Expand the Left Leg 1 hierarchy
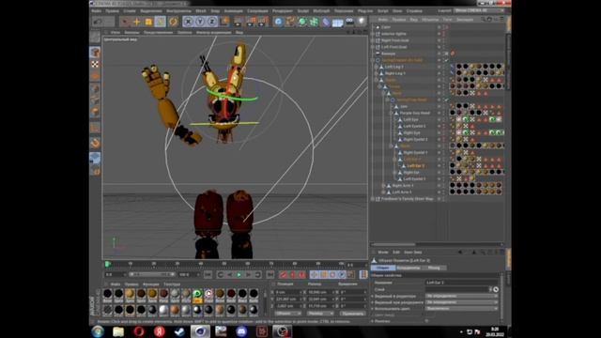Viewport: 601px width, 338px height. click(x=376, y=67)
